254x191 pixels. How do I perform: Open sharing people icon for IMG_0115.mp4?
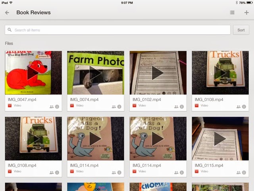pos(239,172)
